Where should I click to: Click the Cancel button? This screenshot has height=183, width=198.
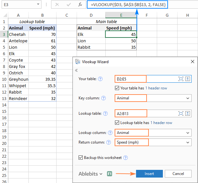tap(178, 174)
